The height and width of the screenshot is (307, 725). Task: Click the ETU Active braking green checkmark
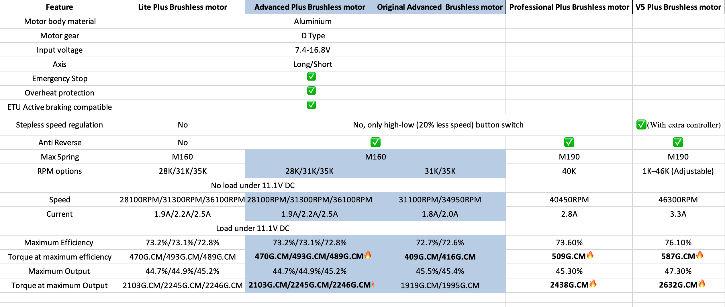[x=311, y=105]
